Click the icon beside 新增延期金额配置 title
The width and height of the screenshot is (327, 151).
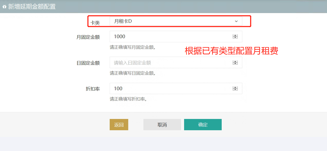coord(4,7)
